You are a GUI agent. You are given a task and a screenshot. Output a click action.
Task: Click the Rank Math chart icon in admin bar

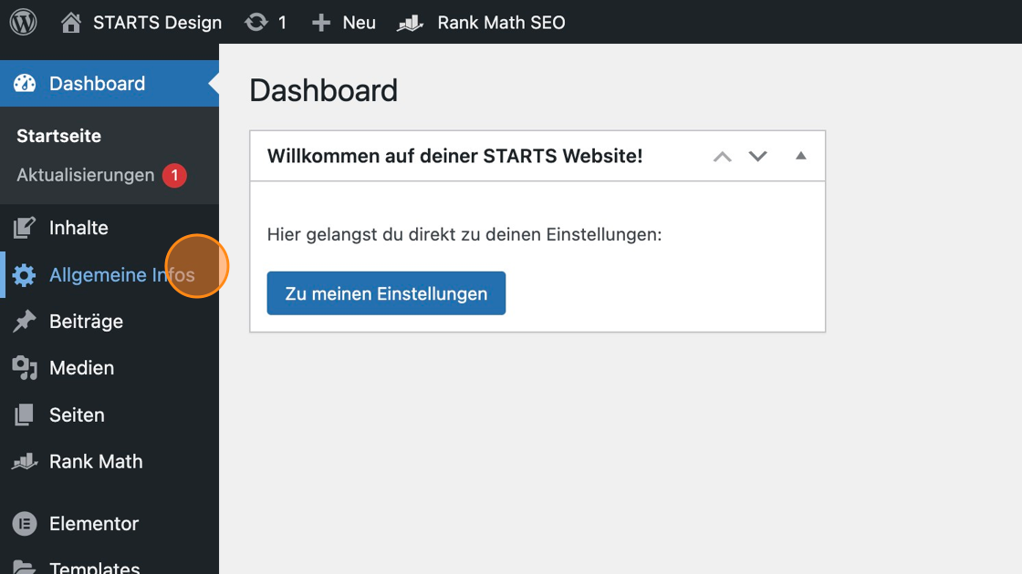tap(411, 24)
